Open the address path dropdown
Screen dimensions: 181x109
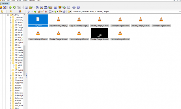click(180, 12)
